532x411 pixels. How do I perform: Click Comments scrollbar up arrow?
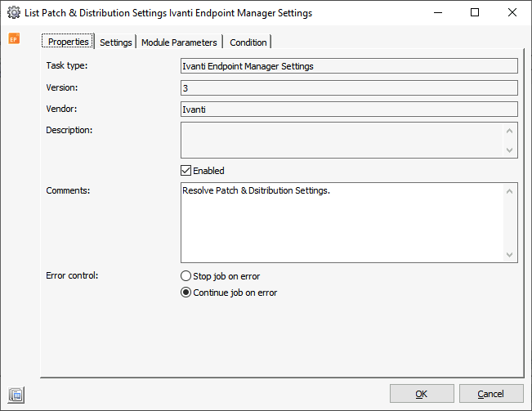click(509, 191)
